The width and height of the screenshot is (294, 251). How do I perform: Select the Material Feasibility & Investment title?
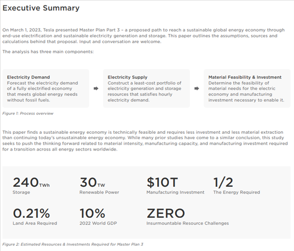click(x=245, y=77)
